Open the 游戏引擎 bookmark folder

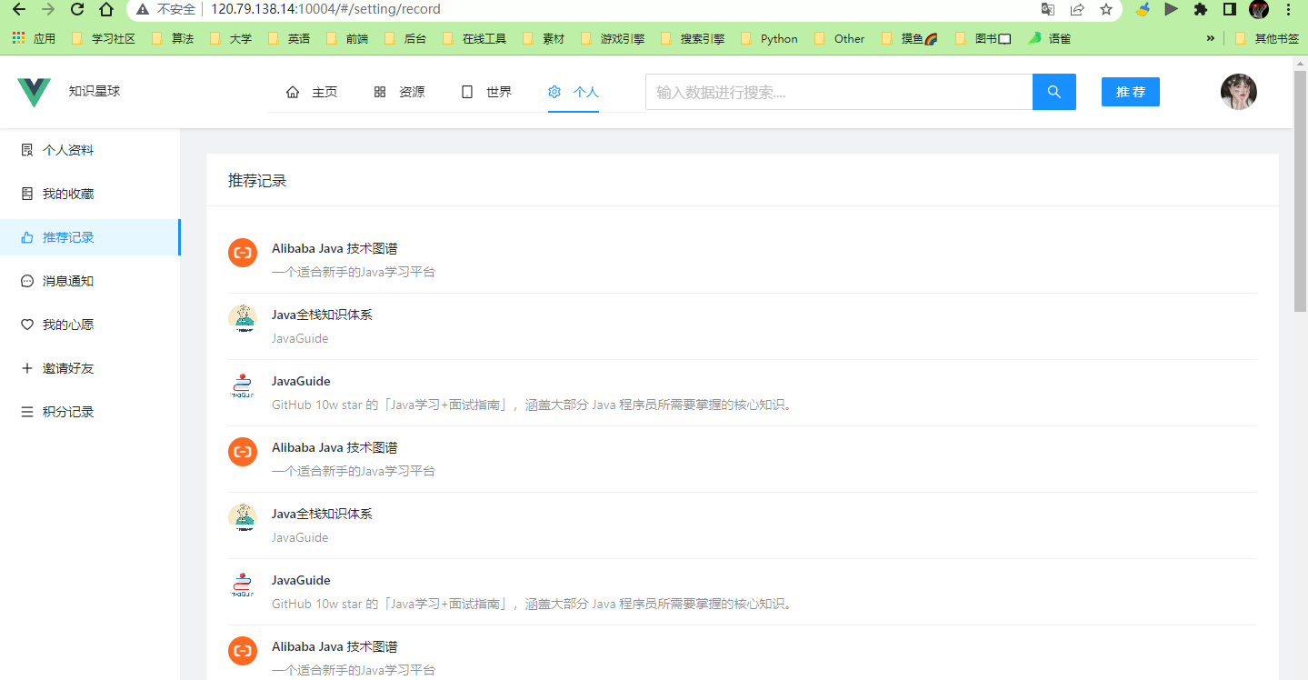613,39
